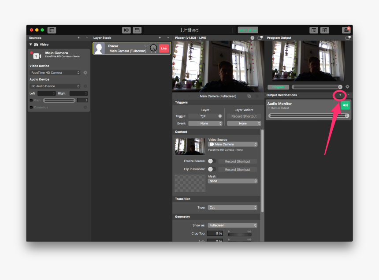Open Program Output settings gear

[x=347, y=87]
